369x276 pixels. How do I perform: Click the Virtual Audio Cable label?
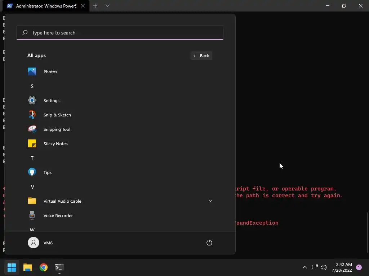(x=62, y=201)
